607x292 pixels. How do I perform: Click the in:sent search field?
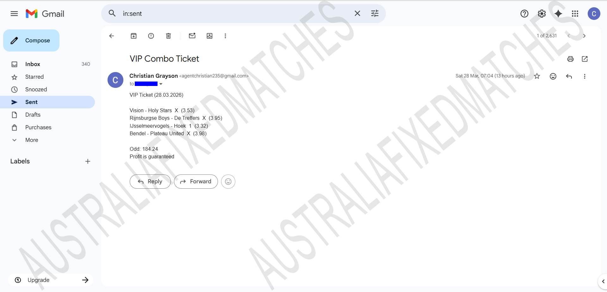234,14
